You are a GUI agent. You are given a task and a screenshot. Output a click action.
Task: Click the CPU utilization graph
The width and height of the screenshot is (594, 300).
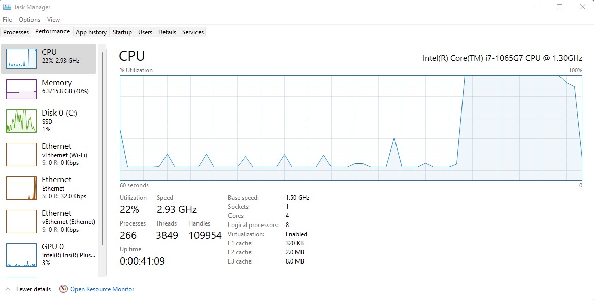pyautogui.click(x=350, y=127)
